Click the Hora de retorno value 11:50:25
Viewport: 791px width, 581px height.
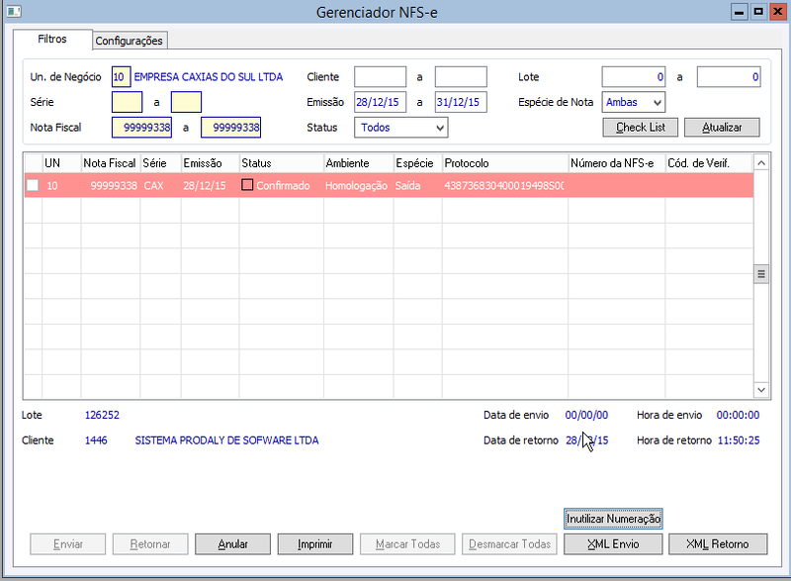tap(739, 440)
